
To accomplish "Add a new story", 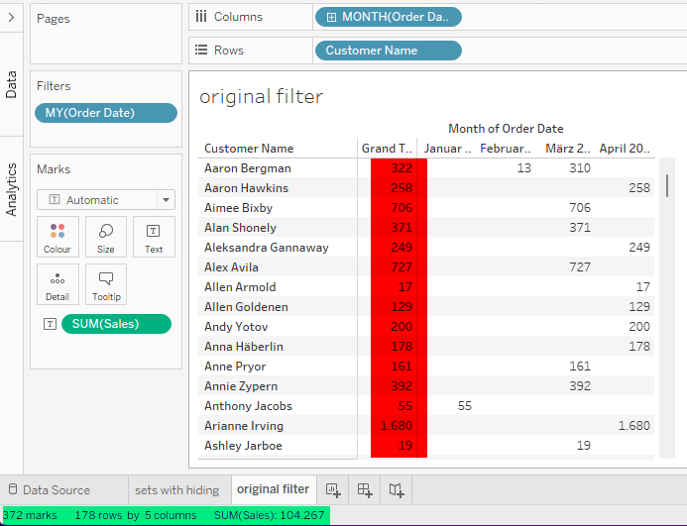I will [397, 489].
